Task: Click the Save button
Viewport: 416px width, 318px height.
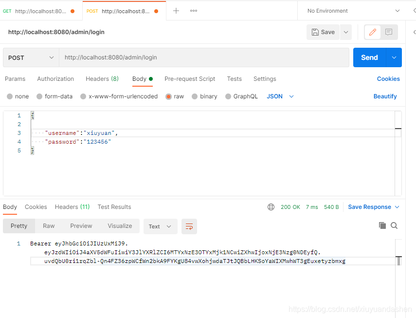Action: pyautogui.click(x=323, y=32)
